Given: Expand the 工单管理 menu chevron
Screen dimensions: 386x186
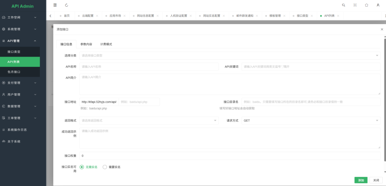Looking at the screenshot, I should tap(35, 118).
